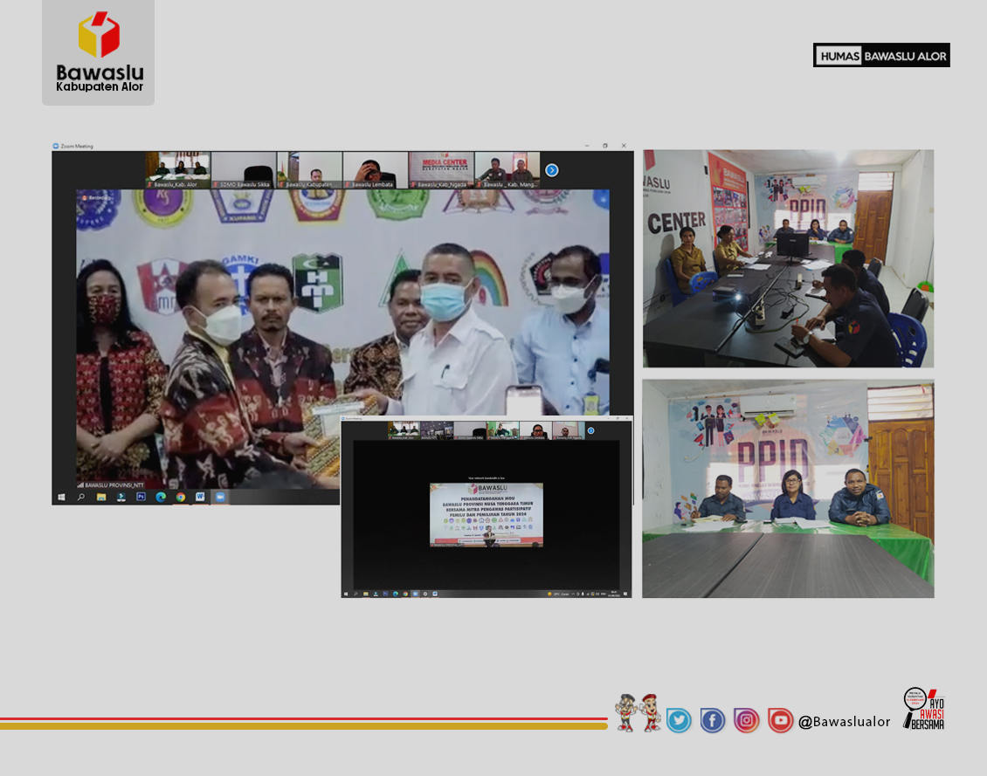987x776 pixels.
Task: Show next participants with blue arrow button
Action: (551, 170)
